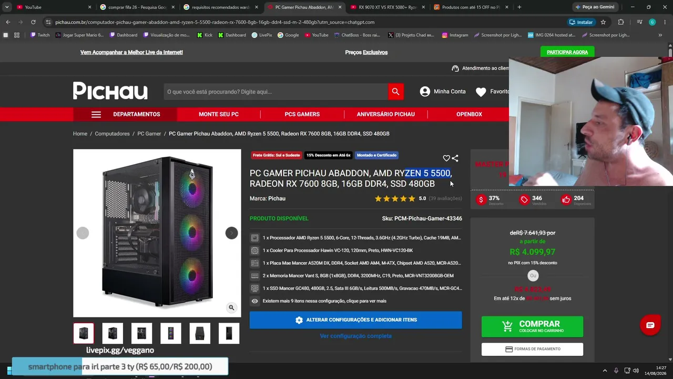
Task: Show next product image with right arrow
Action: click(x=231, y=233)
